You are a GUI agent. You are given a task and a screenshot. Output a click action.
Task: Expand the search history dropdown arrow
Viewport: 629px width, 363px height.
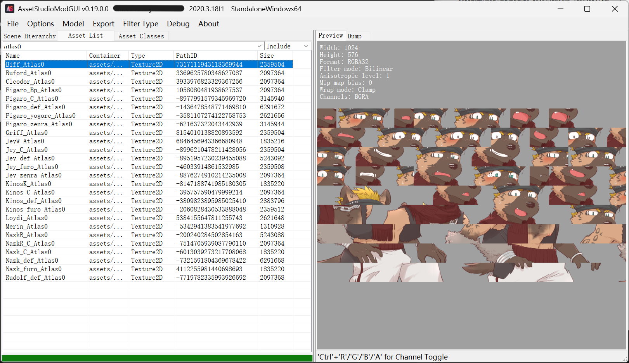click(260, 46)
